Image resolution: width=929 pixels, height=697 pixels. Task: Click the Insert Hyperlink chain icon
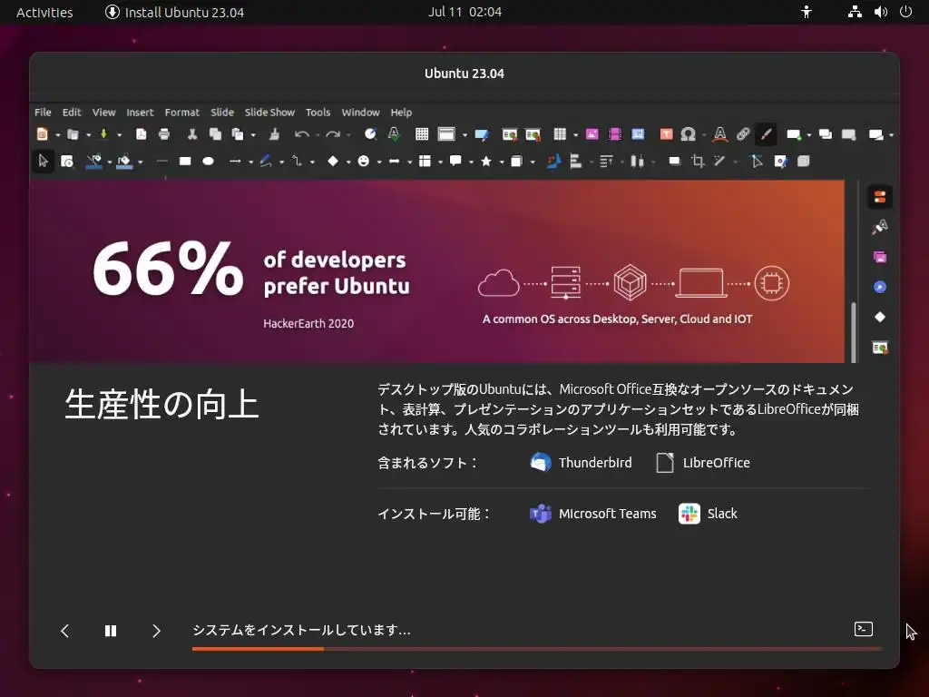[743, 134]
